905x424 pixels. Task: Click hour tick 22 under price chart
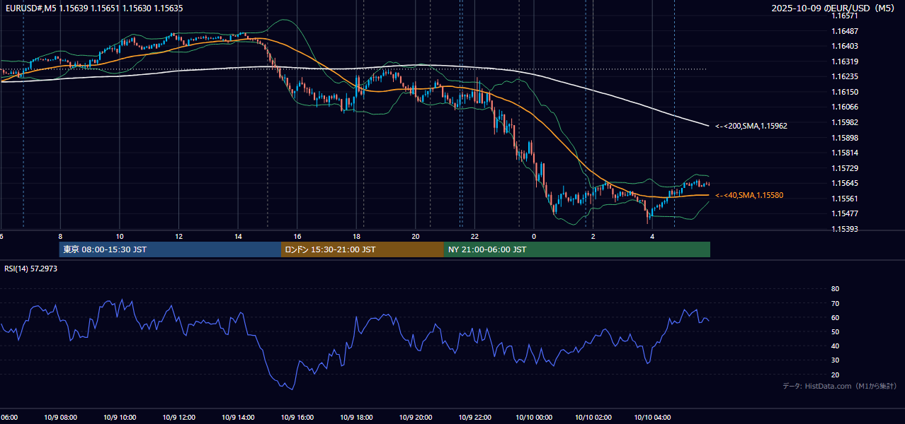(x=474, y=237)
